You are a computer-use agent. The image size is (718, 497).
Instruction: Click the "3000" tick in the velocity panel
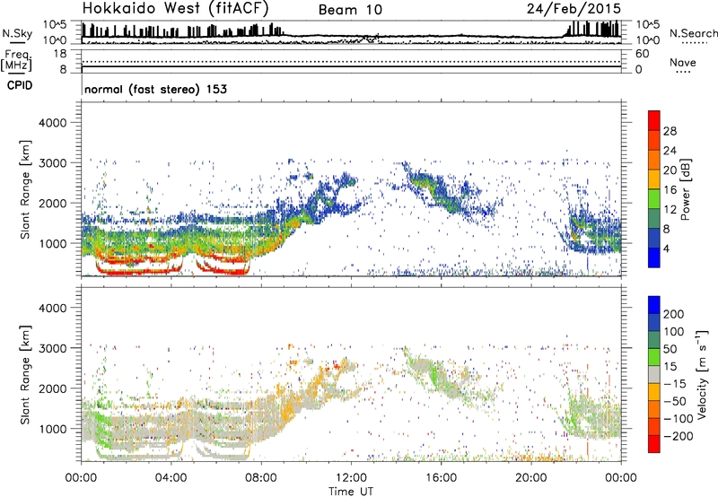pos(52,348)
